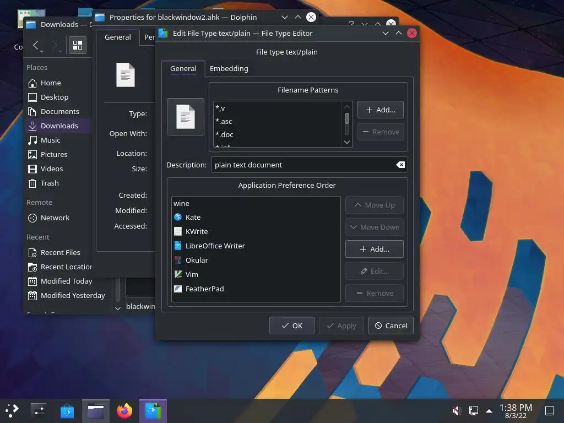
Task: Cancel the File Type Editor dialog
Action: (x=391, y=326)
